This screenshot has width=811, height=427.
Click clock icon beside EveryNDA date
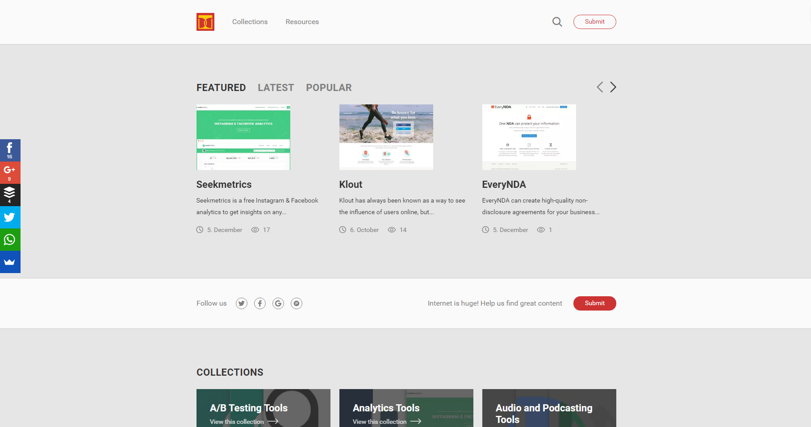coord(485,230)
